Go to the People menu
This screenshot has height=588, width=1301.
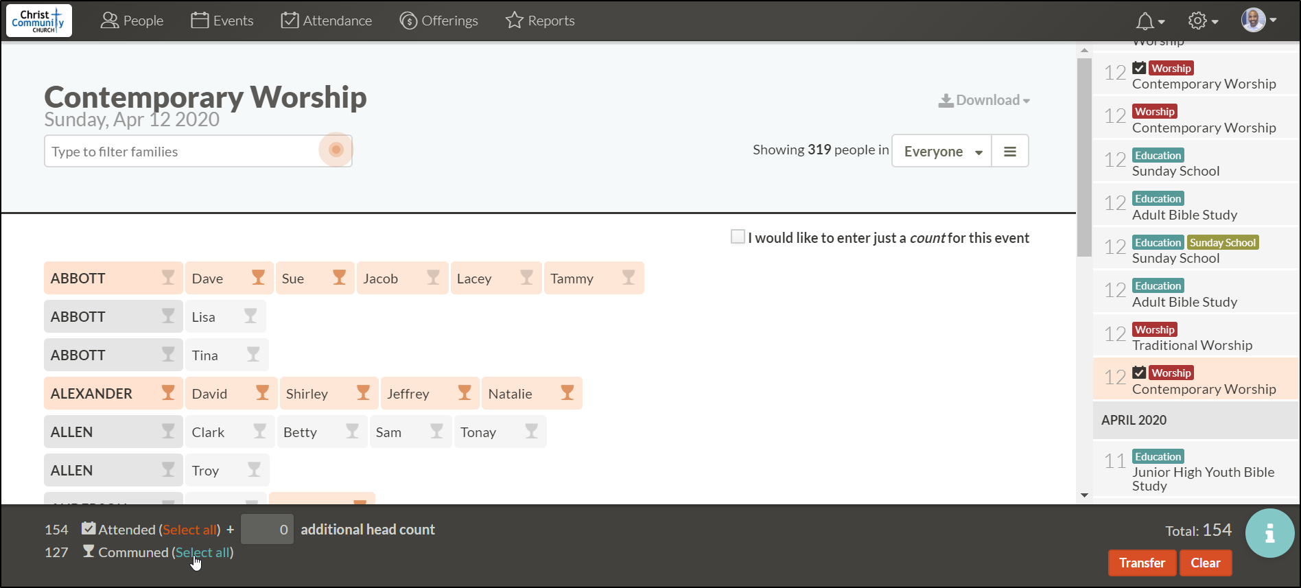click(132, 21)
